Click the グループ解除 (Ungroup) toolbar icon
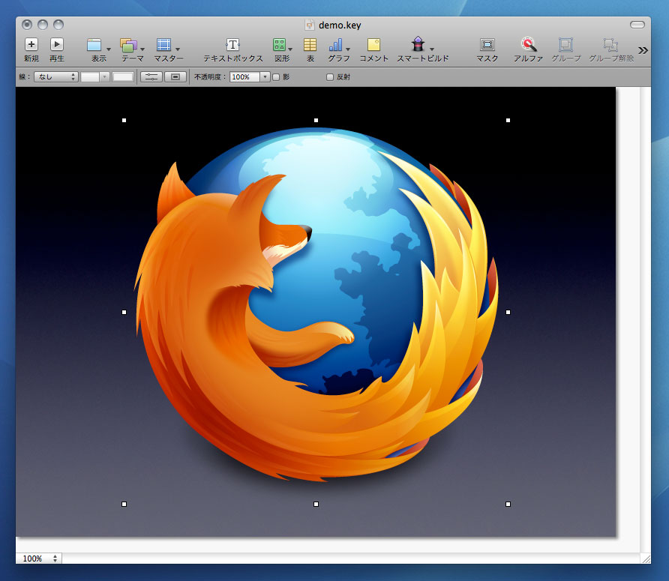669x581 pixels. point(610,45)
